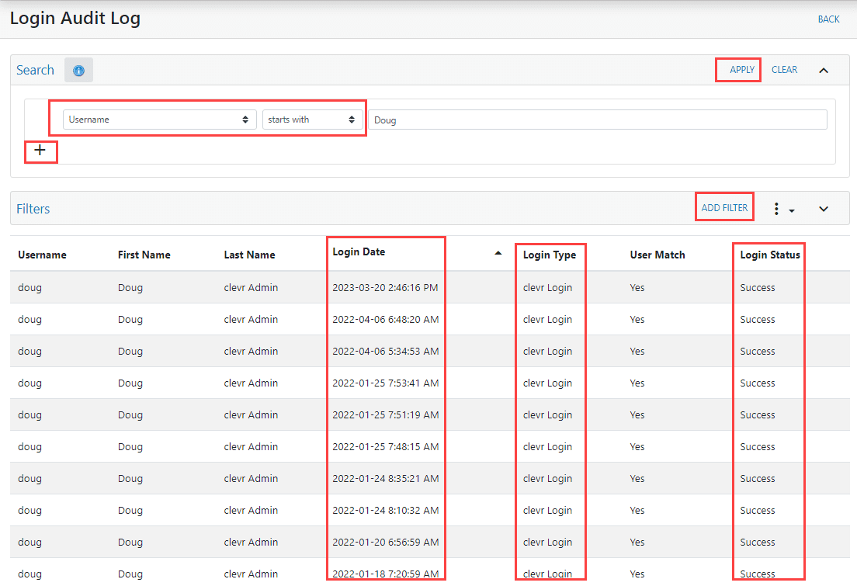Screen dimensions: 857x586
Task: Click 'Yes' in the 8:10:32 AM row
Action: [x=637, y=510]
